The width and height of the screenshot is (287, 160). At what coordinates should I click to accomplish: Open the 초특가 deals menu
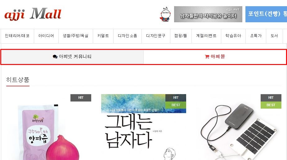[x=256, y=36]
